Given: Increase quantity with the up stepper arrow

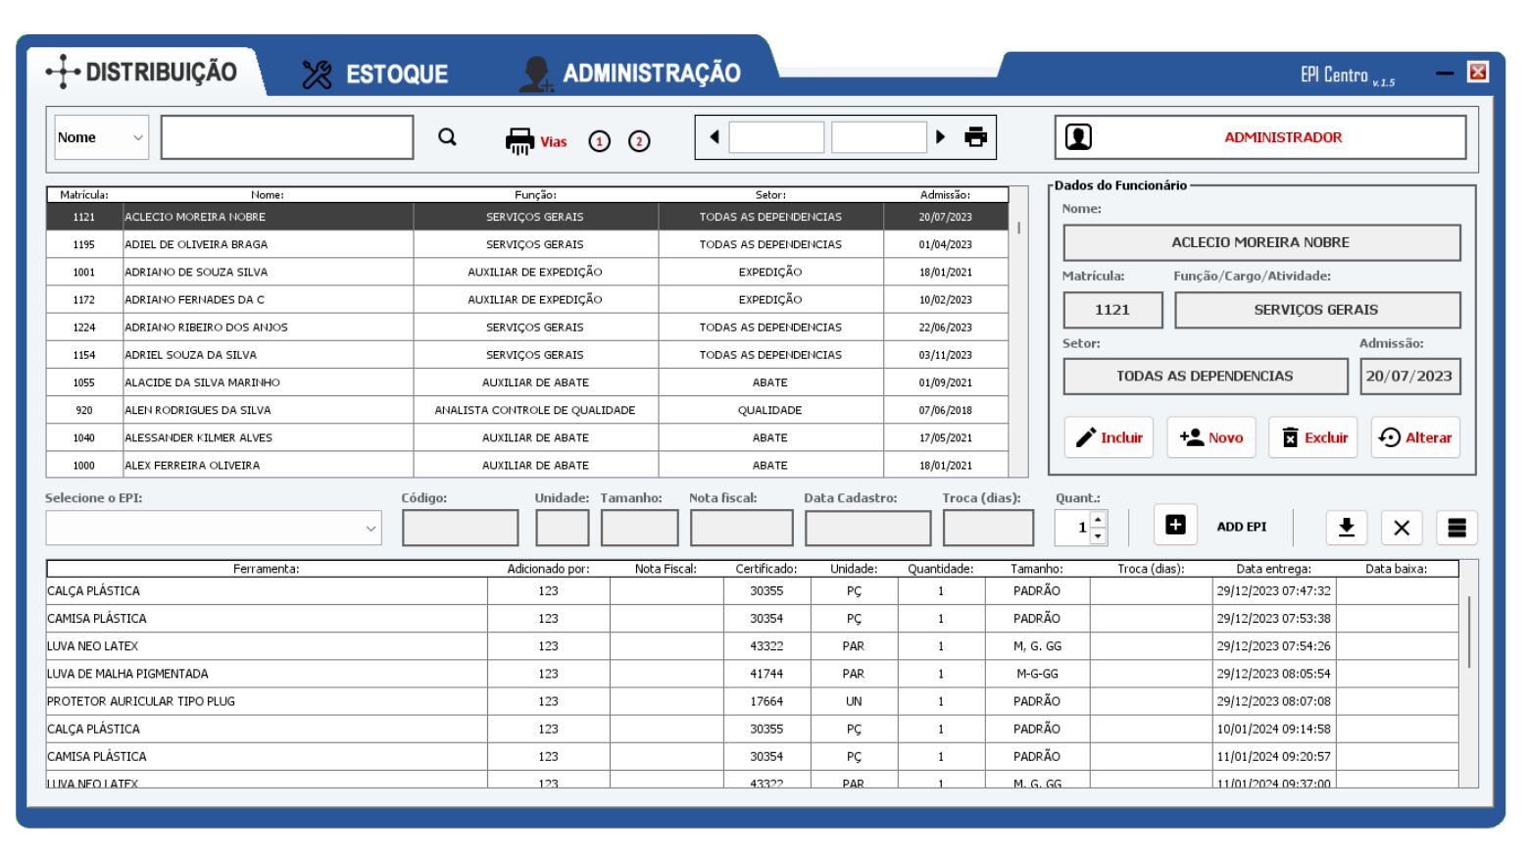Looking at the screenshot, I should pos(1099,520).
